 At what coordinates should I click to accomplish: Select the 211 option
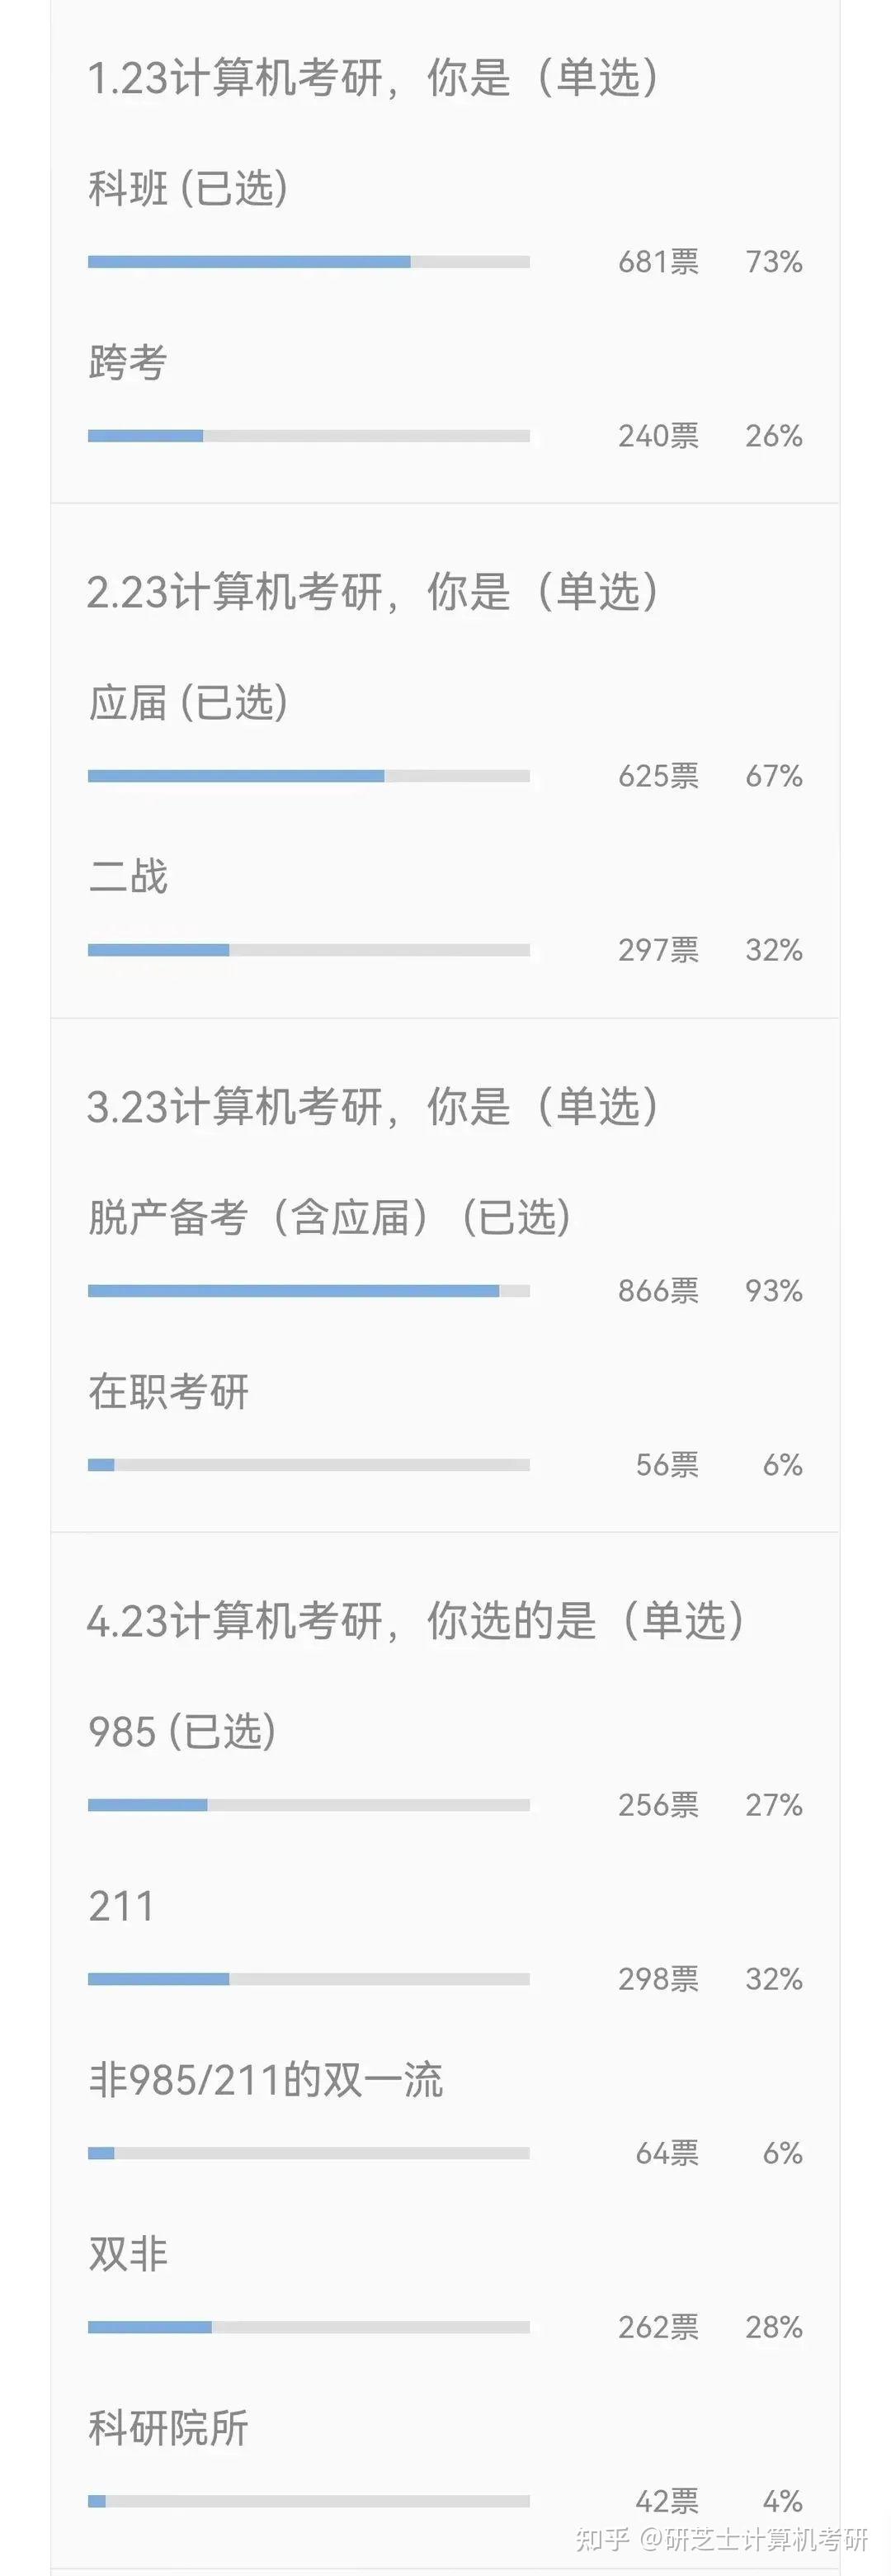[x=121, y=1906]
